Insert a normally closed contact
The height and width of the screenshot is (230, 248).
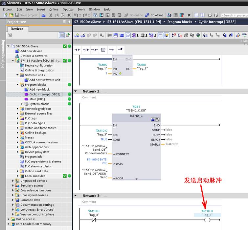coord(86,50)
